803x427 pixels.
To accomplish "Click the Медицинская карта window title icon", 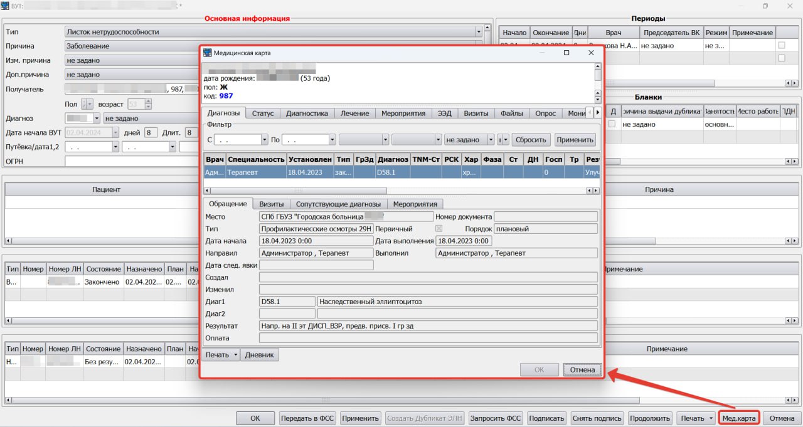I will pyautogui.click(x=208, y=53).
